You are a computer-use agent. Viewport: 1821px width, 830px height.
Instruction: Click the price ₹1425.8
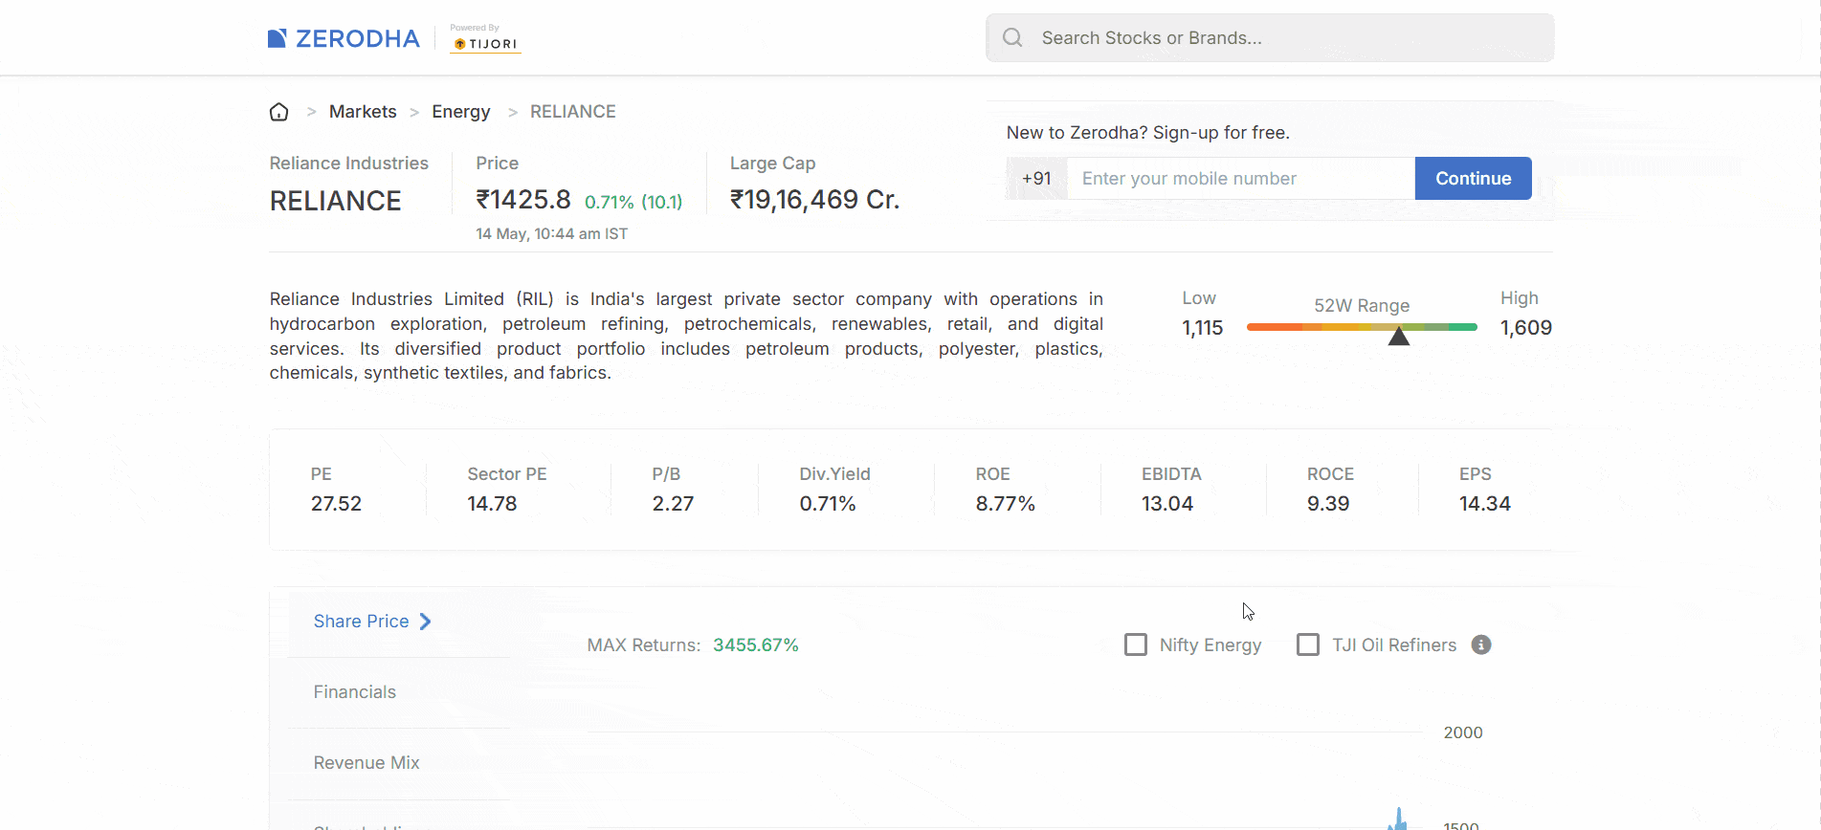click(523, 200)
